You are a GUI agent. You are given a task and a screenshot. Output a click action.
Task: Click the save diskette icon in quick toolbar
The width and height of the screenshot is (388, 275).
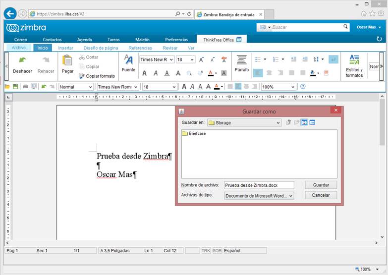point(15,86)
